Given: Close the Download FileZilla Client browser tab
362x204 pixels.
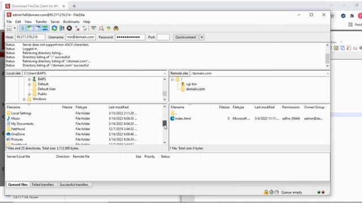Looking at the screenshot, I should [x=64, y=6].
